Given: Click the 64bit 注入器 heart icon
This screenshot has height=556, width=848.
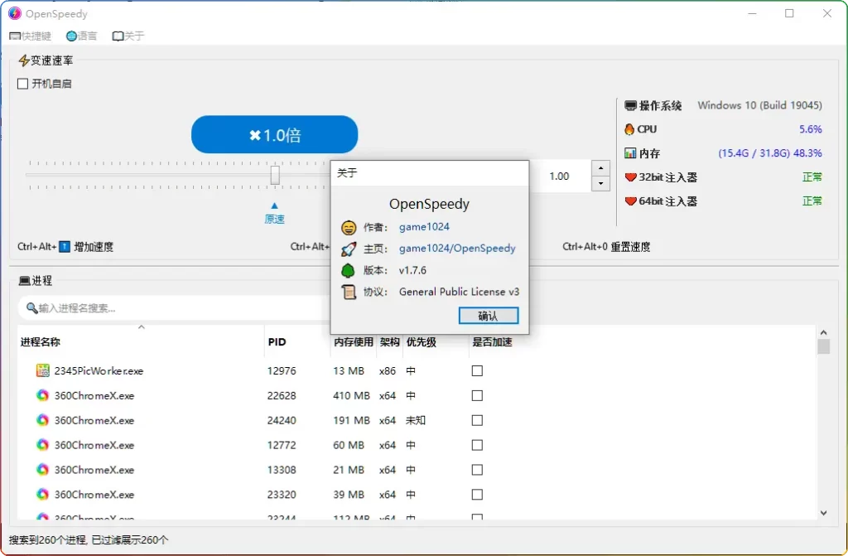Looking at the screenshot, I should pyautogui.click(x=630, y=201).
